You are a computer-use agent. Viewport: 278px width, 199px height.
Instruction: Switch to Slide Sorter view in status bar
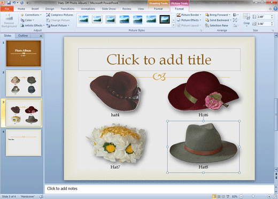(x=219, y=196)
